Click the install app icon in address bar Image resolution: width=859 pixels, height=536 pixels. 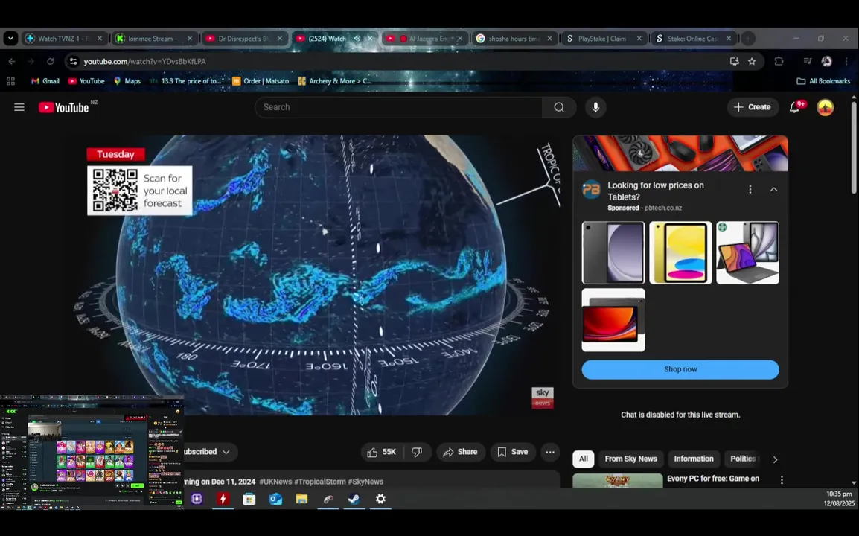pyautogui.click(x=734, y=61)
